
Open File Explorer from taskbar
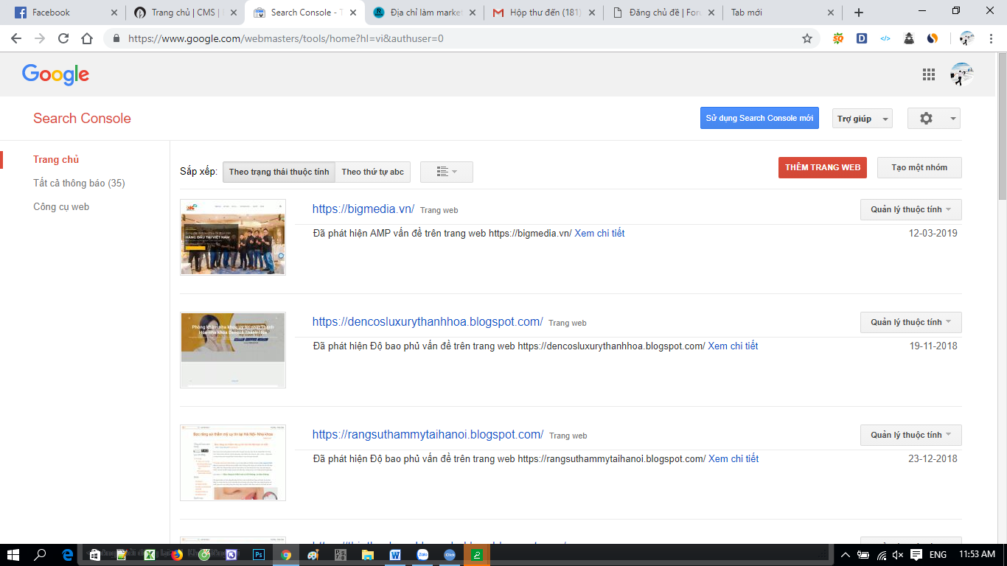pyautogui.click(x=368, y=555)
